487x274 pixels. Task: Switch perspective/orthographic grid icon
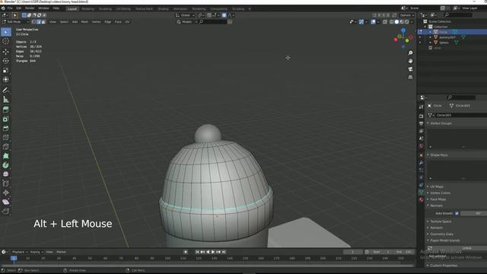coord(410,77)
